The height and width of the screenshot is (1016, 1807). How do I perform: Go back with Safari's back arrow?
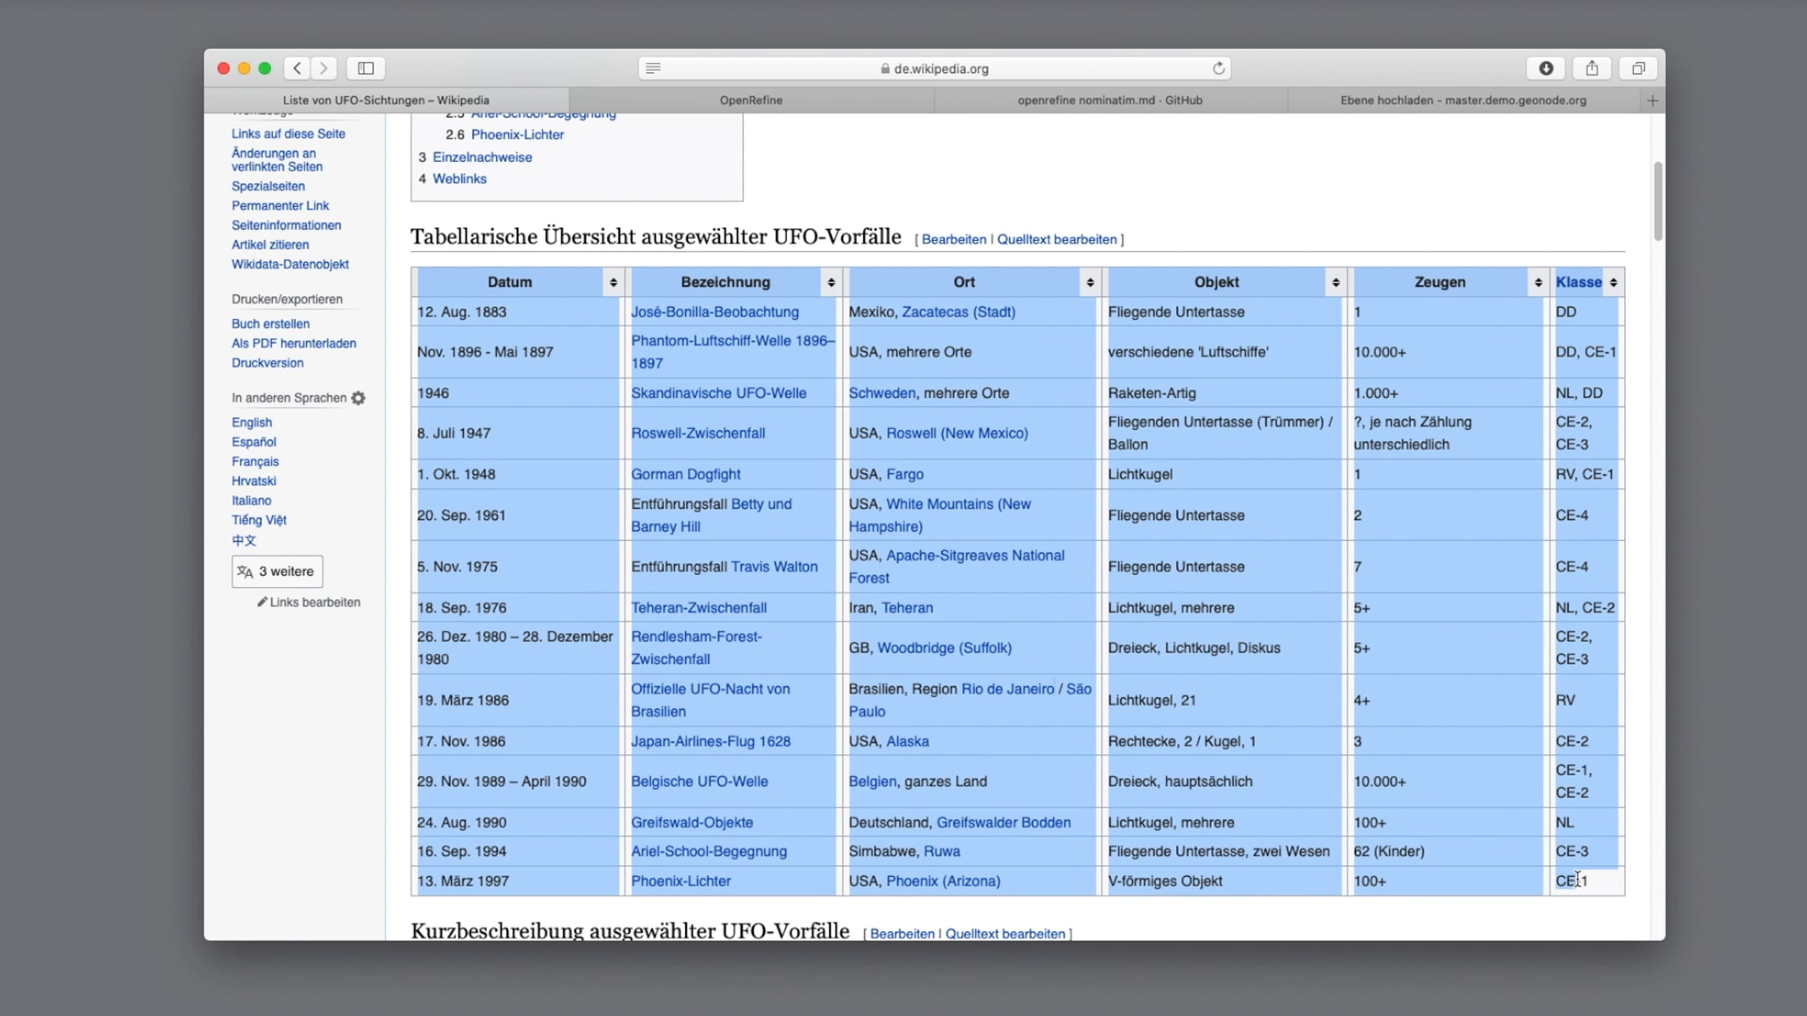pyautogui.click(x=297, y=68)
